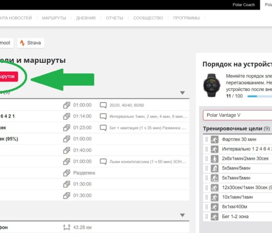The height and width of the screenshot is (233, 272).
Task: Open the СООБЩЕСТВО navigation item
Action: [x=148, y=18]
